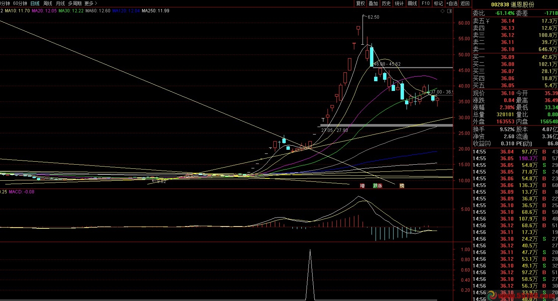The height and width of the screenshot is (301, 558).
Task: Expand the 更多 > period options
Action: click(91, 3)
